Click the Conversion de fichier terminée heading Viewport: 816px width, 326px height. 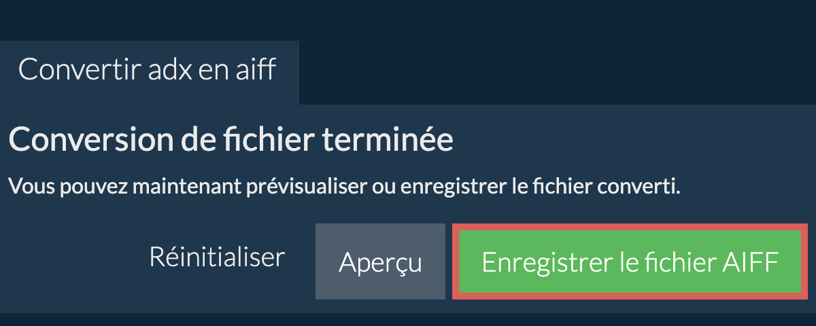click(x=231, y=141)
